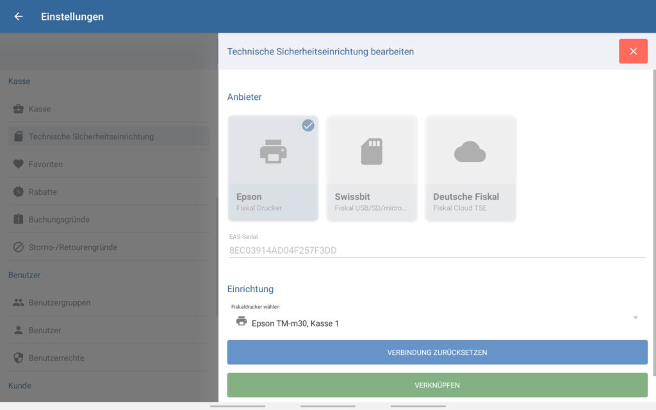Expand the Fiskaldrucker wählen dropdown arrow

tap(635, 318)
